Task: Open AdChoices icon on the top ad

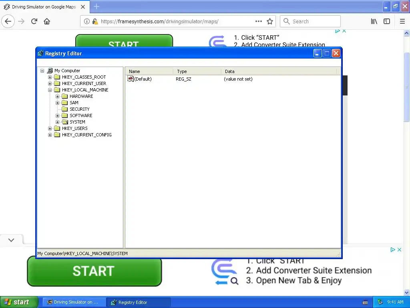Action: click(338, 31)
